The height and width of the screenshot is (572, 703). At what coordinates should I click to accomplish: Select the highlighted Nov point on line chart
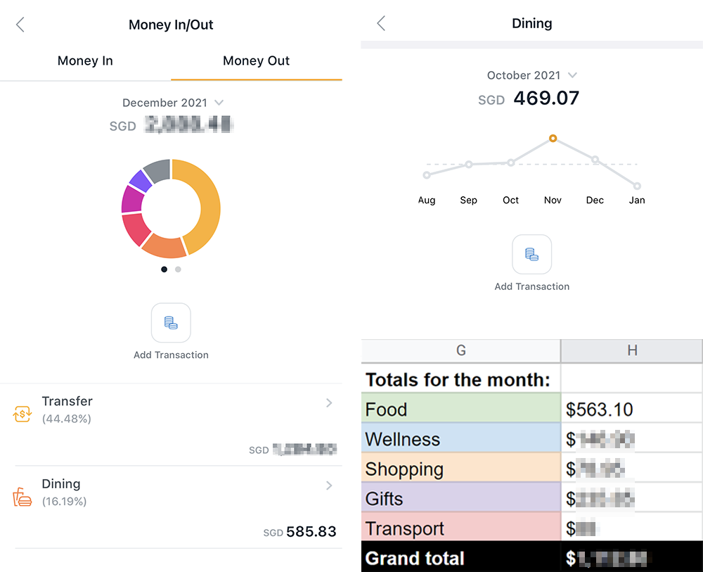click(x=553, y=139)
